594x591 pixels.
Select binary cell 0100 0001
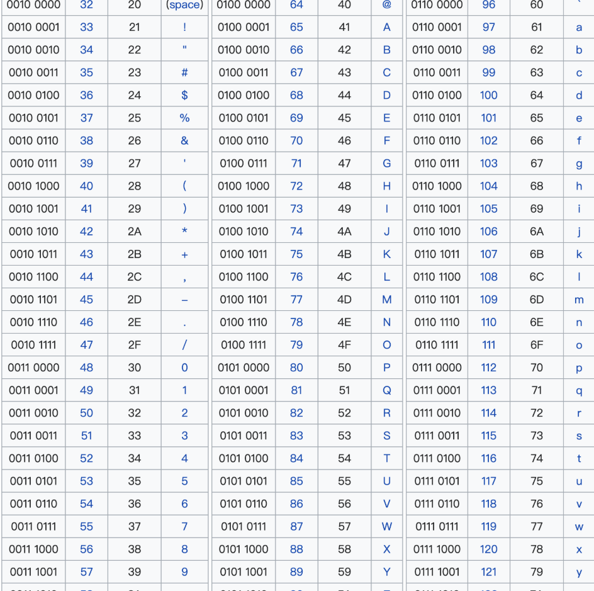(244, 27)
